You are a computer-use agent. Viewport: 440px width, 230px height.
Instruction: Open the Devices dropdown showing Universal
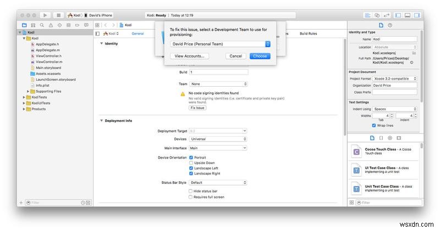point(218,139)
